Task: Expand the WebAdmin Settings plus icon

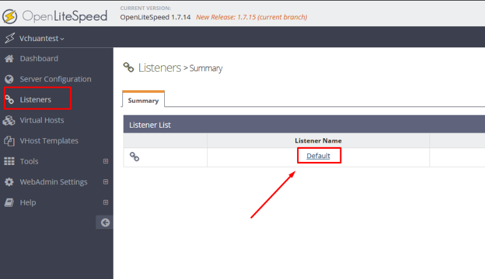Action: point(105,182)
